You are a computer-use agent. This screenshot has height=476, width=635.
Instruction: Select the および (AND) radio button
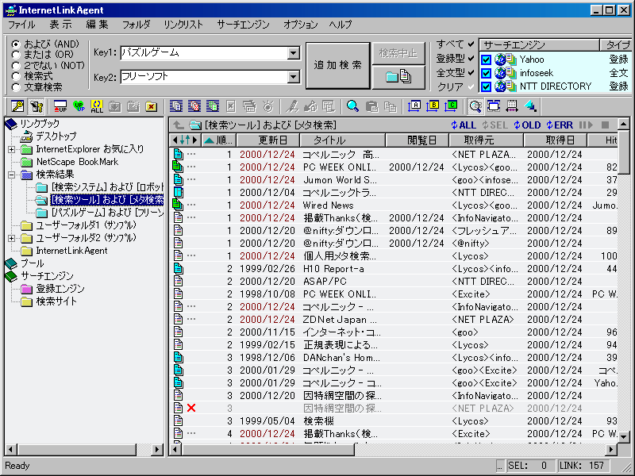(x=16, y=44)
